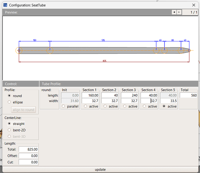Activate Section 3 radio button
This screenshot has width=200, height=173.
(125, 106)
